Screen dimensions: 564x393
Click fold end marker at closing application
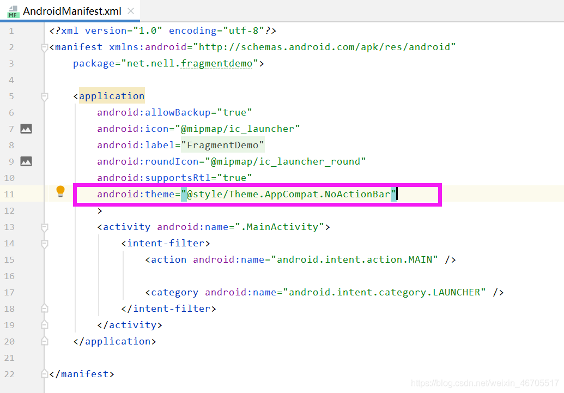45,341
